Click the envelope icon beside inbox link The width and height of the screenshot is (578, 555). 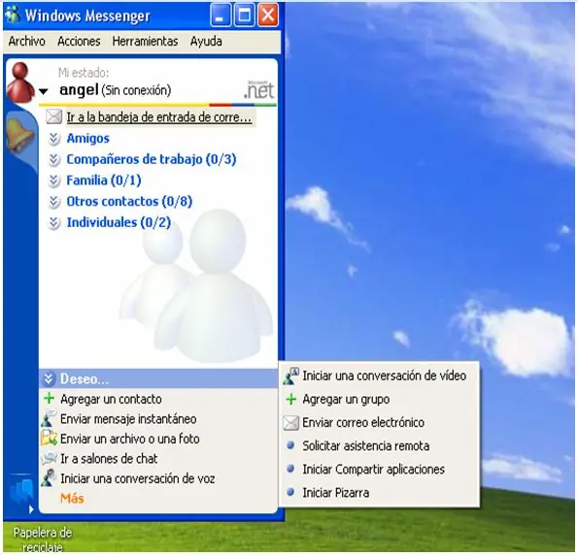coord(53,116)
